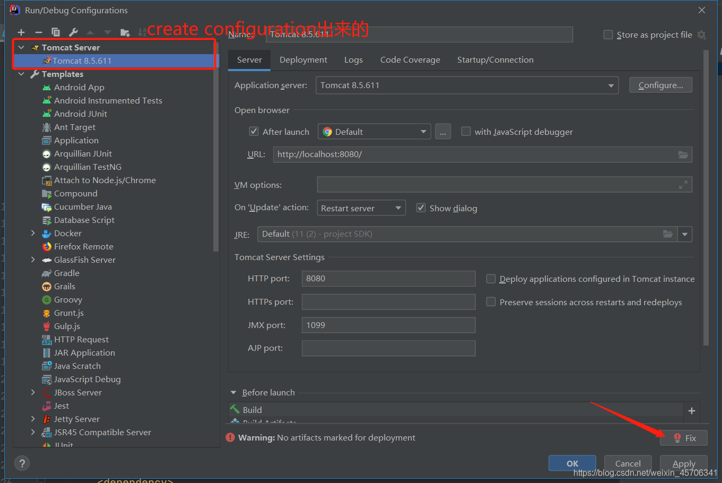This screenshot has height=483, width=722.
Task: Enable Preserve sessions across restarts and redeploys
Action: point(491,301)
